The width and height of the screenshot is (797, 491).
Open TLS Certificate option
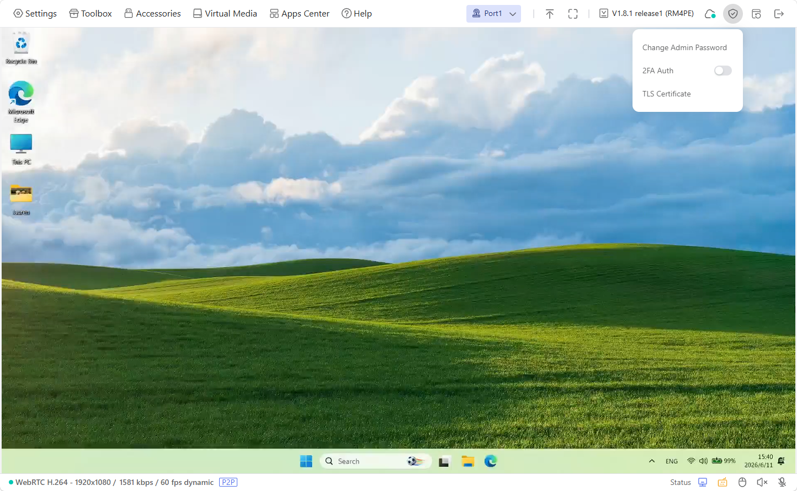click(x=666, y=94)
